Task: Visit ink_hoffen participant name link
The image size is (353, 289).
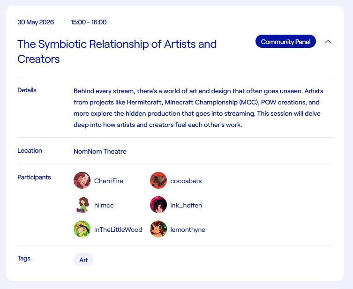Action: click(x=186, y=205)
